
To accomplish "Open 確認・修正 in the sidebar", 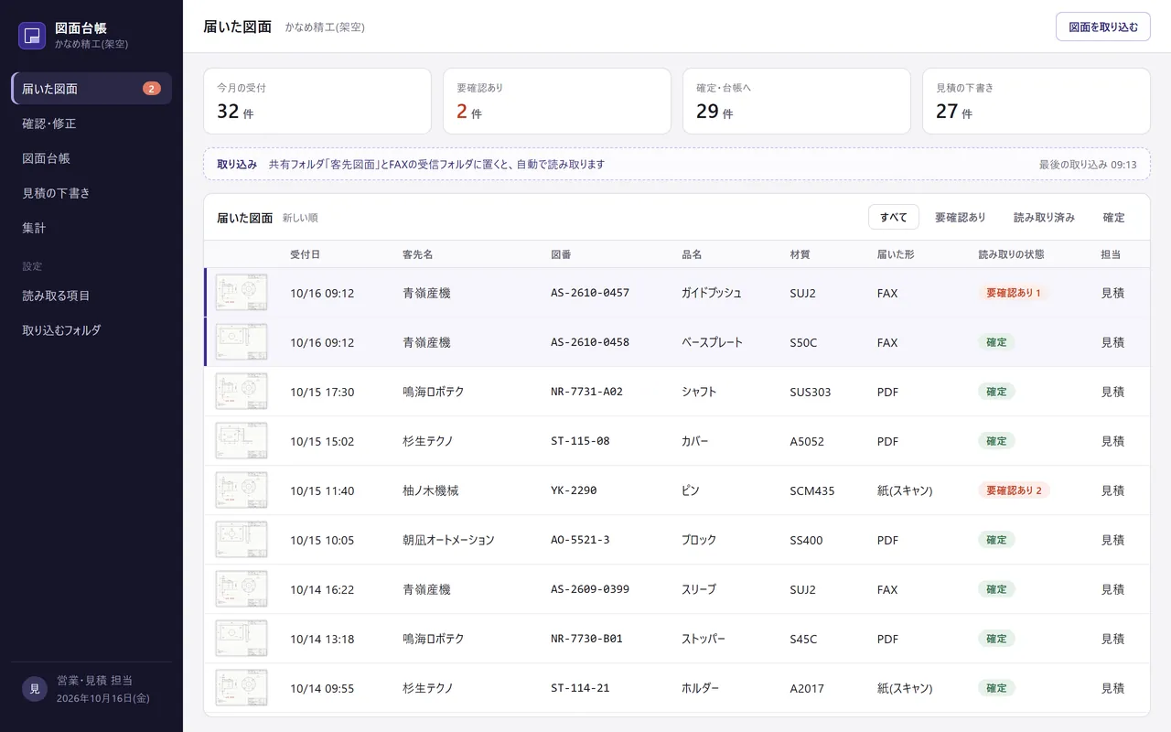I will (x=91, y=124).
